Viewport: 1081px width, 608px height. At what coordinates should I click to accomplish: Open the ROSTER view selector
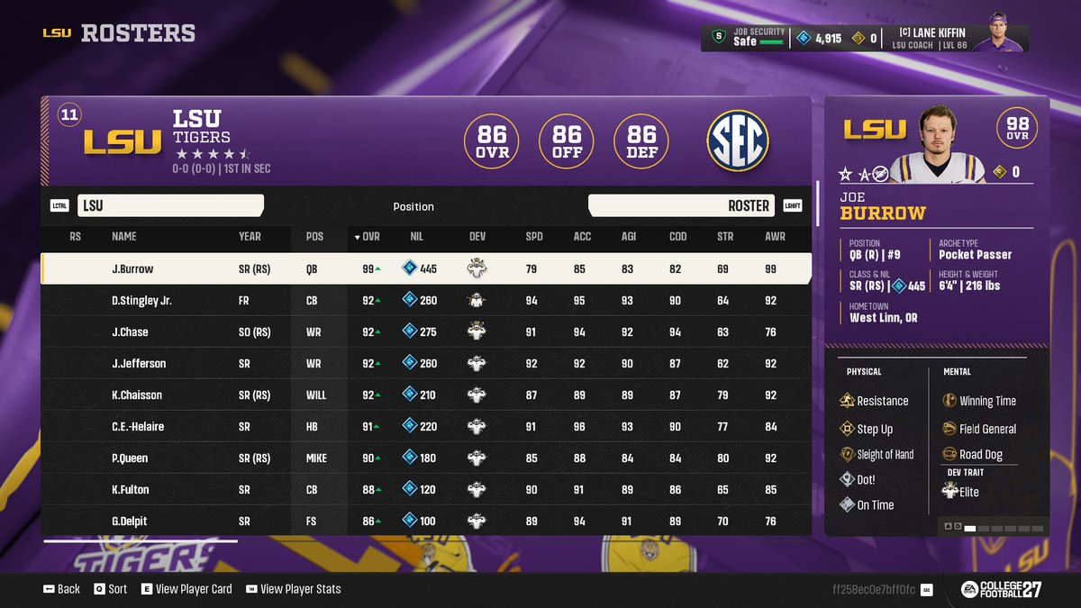(x=683, y=205)
